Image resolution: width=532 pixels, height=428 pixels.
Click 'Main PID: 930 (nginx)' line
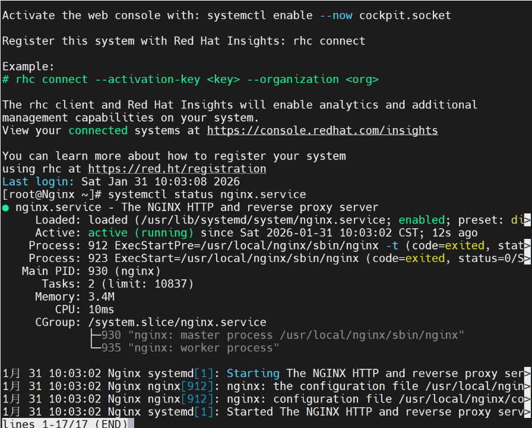[91, 272]
